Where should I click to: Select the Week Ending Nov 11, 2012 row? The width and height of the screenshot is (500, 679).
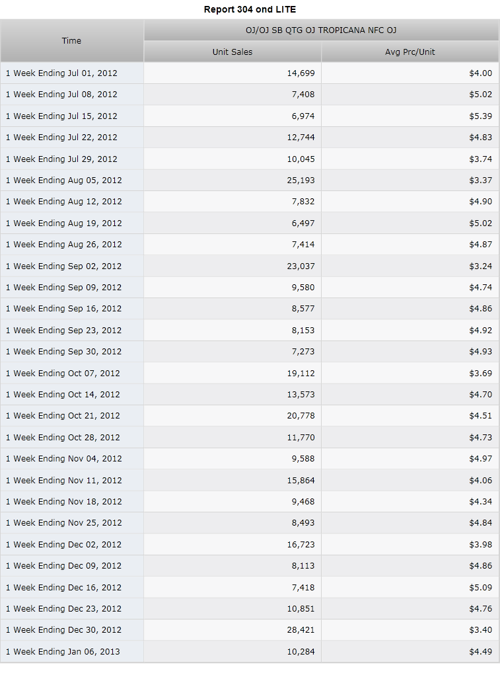coord(250,480)
